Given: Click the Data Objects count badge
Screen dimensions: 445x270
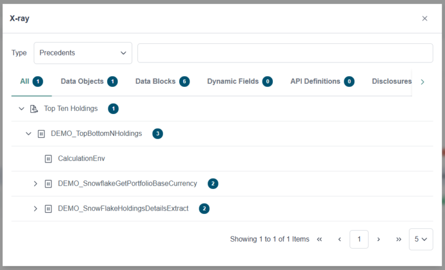Looking at the screenshot, I should tap(112, 82).
